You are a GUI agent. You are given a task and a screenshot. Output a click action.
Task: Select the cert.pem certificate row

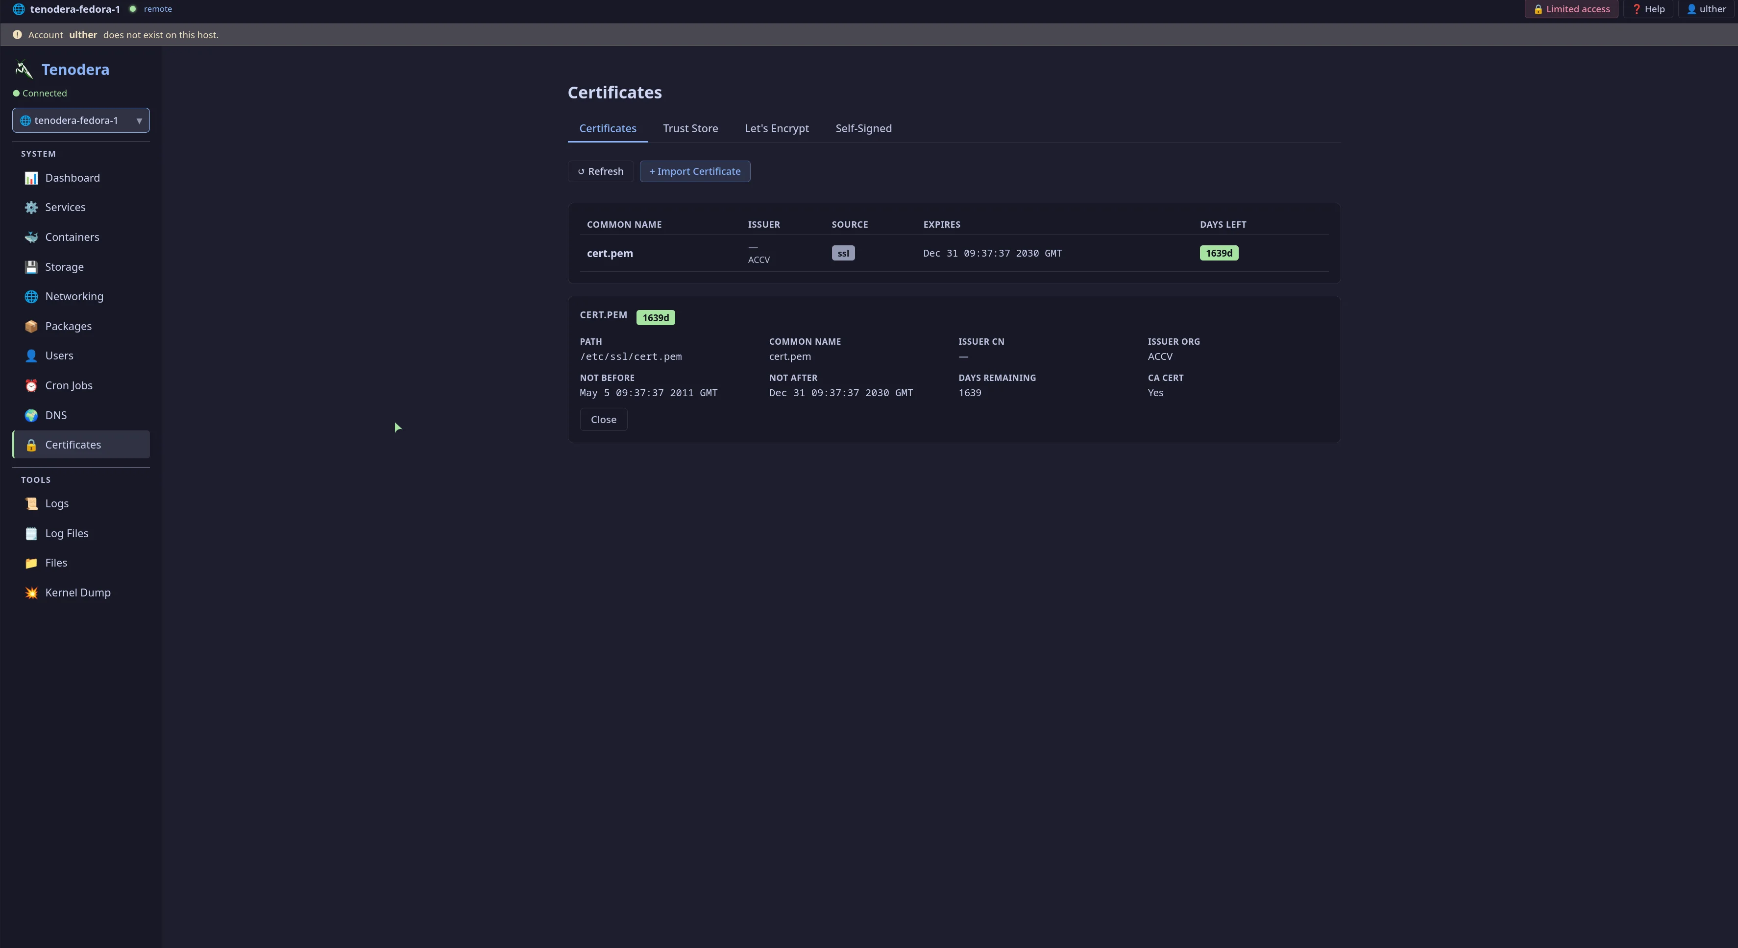pos(954,254)
